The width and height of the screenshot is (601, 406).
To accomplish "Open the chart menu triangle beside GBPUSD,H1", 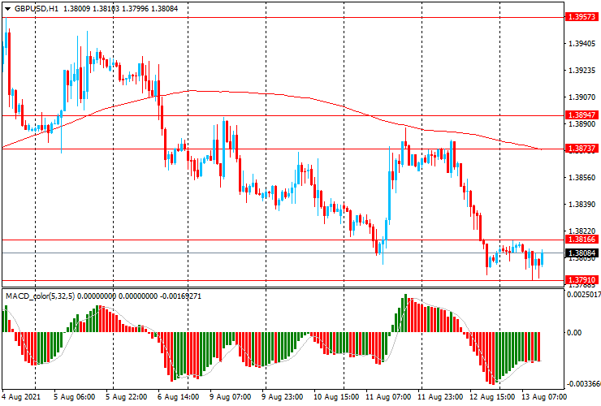I will tap(7, 9).
